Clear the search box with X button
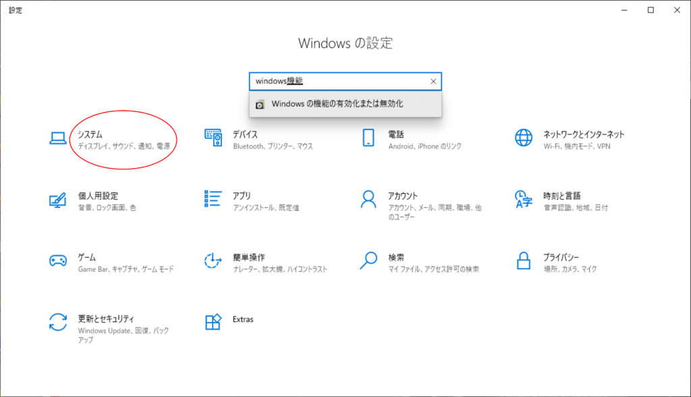Viewport: 691px width, 397px height. (433, 82)
